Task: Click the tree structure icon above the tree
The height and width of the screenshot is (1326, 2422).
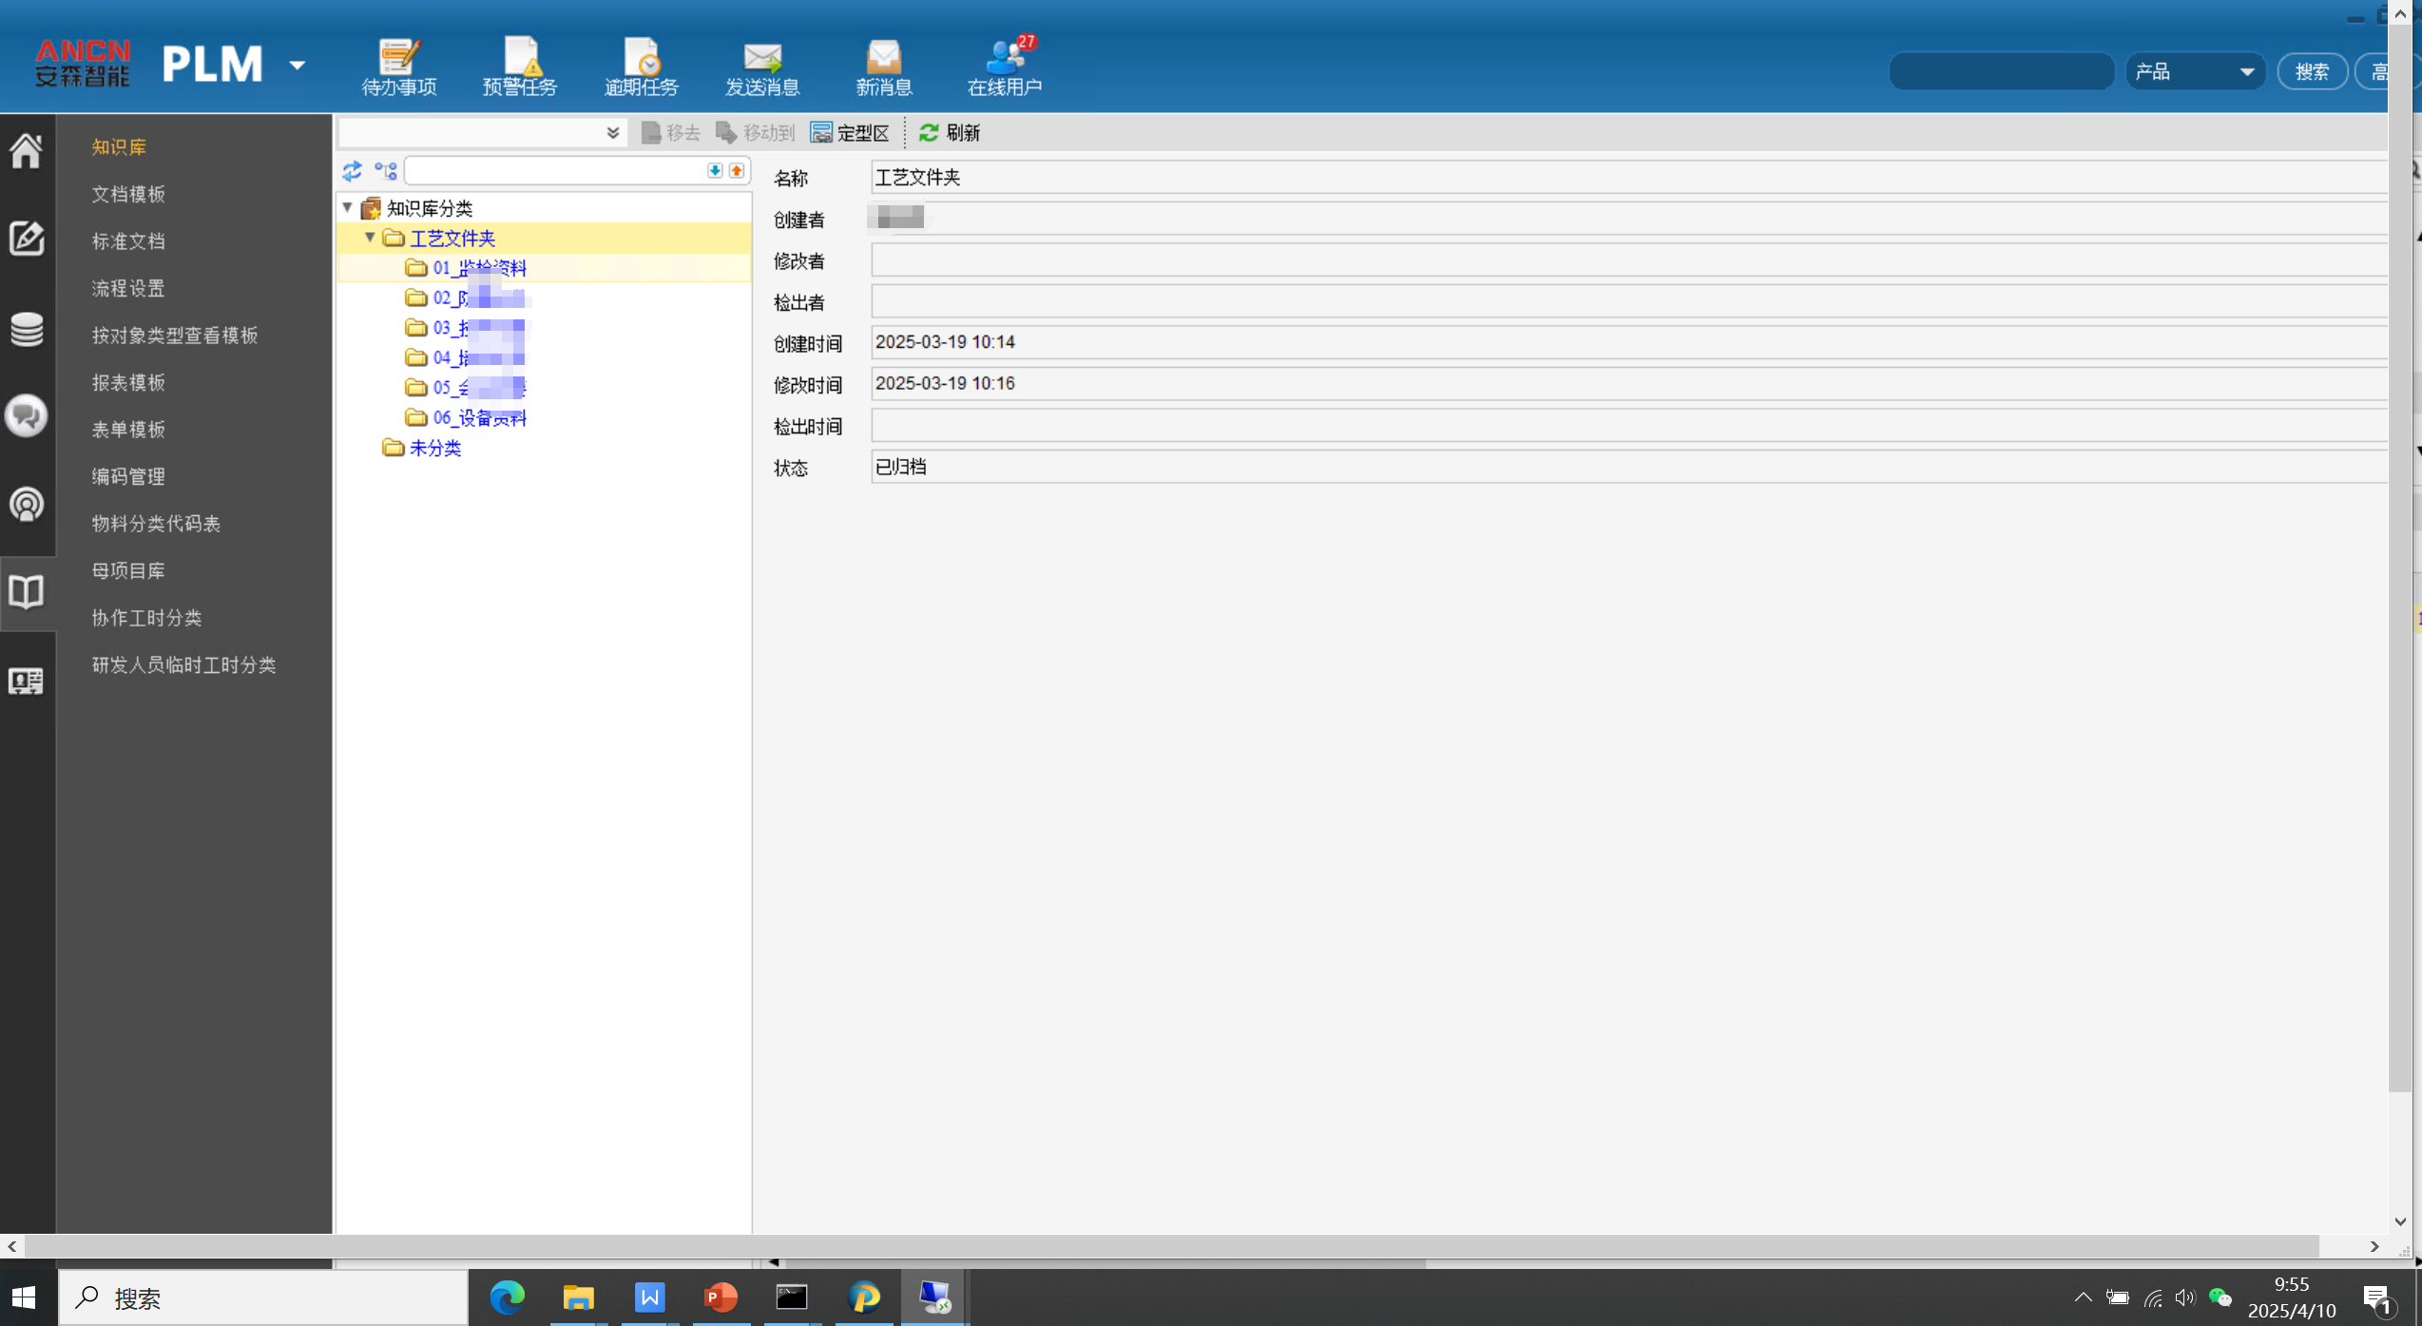Action: pos(386,171)
